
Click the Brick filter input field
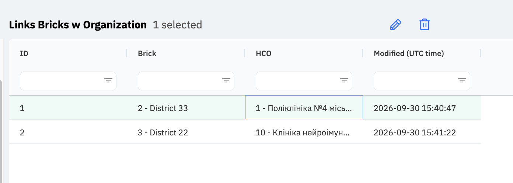coord(186,81)
